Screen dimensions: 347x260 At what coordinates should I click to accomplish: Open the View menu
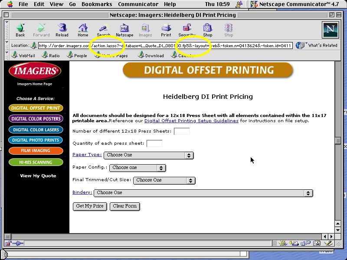(56, 4)
